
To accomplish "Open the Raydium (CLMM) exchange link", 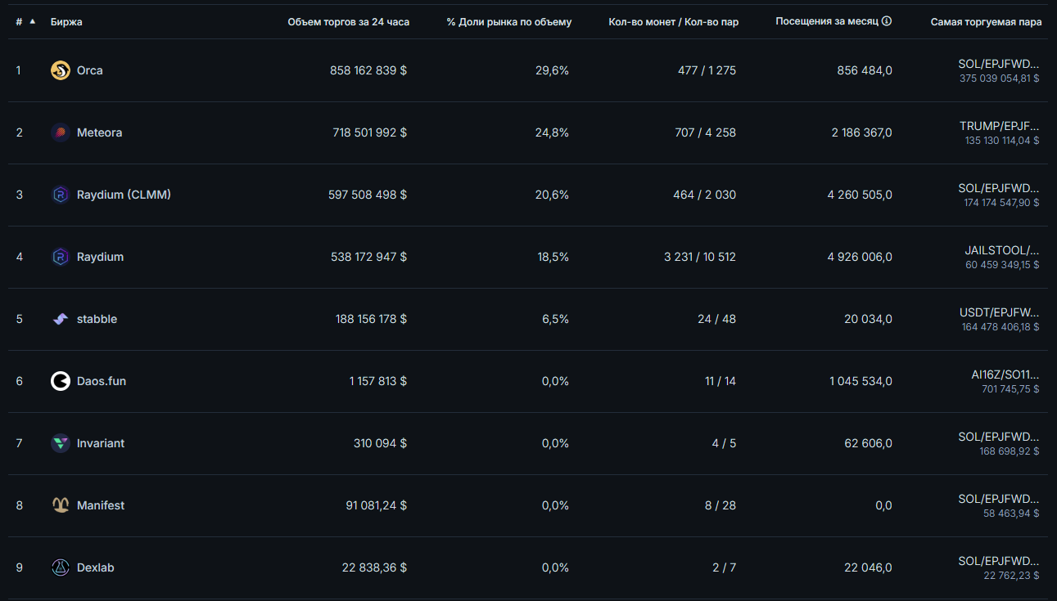I will (124, 195).
